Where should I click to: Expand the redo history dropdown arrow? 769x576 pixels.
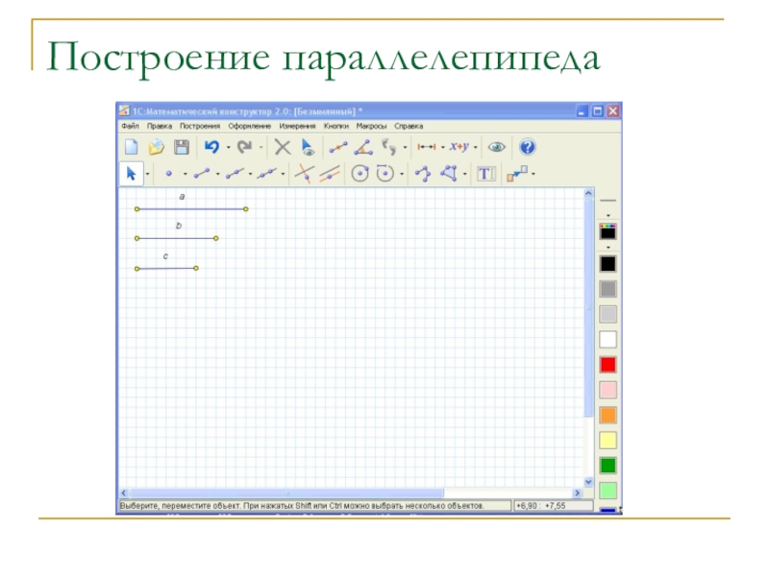coord(260,148)
